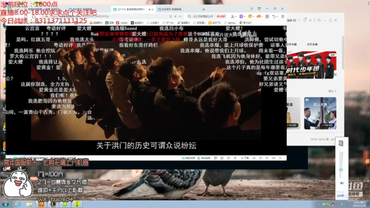Click the smiley face icon in browser status bar

(x=222, y=158)
